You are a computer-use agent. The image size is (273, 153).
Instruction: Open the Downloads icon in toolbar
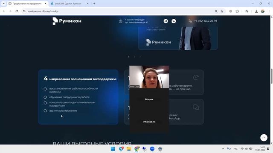tap(256, 11)
